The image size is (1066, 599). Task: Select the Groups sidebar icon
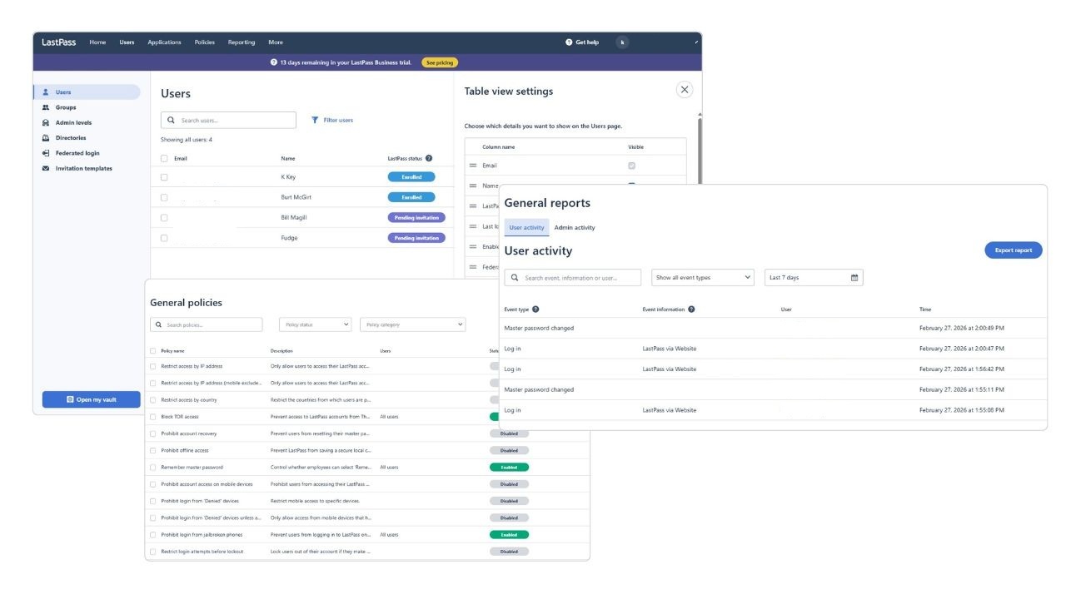[x=46, y=107]
